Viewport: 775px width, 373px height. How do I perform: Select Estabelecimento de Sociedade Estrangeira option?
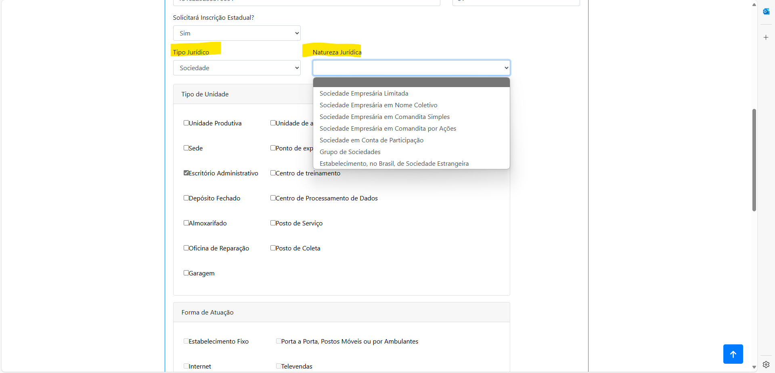coord(411,163)
